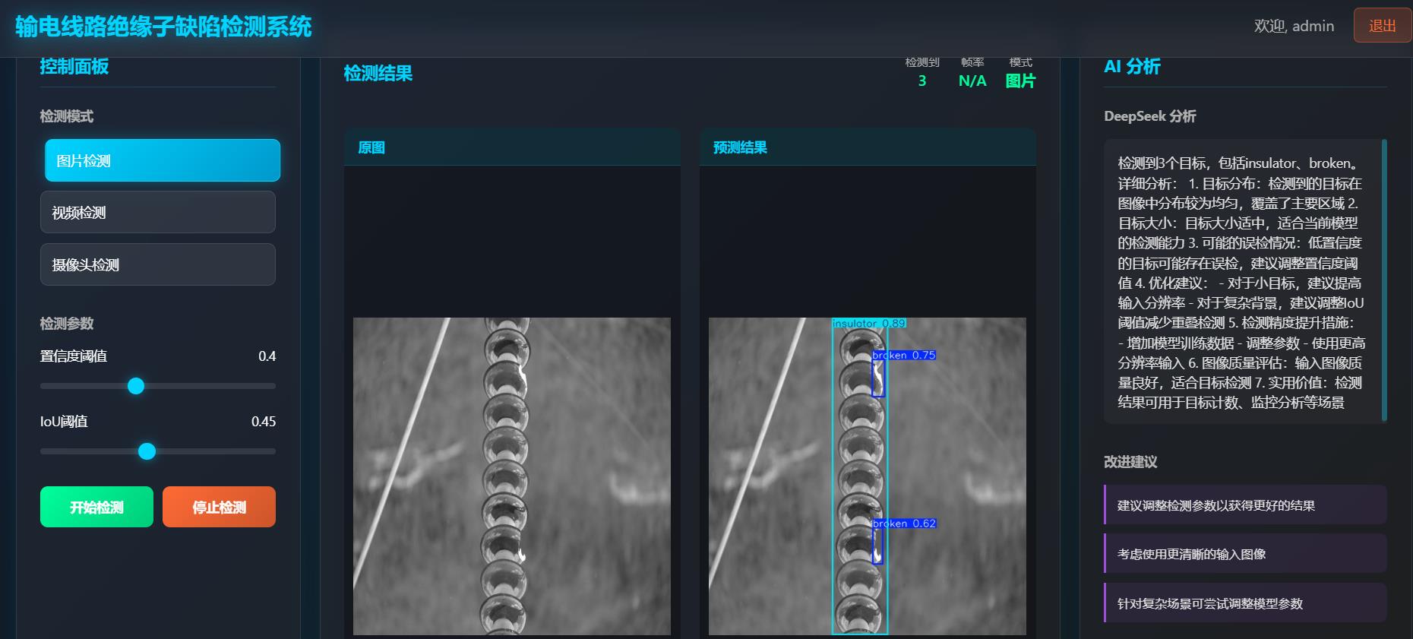Click the DeepSeek 分析 subheading
Image resolution: width=1413 pixels, height=639 pixels.
[x=1150, y=116]
